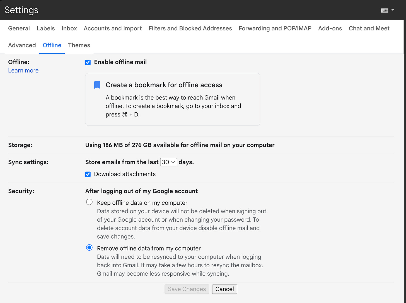Click the Security label
Screen dimensions: 406x303
tap(21, 191)
